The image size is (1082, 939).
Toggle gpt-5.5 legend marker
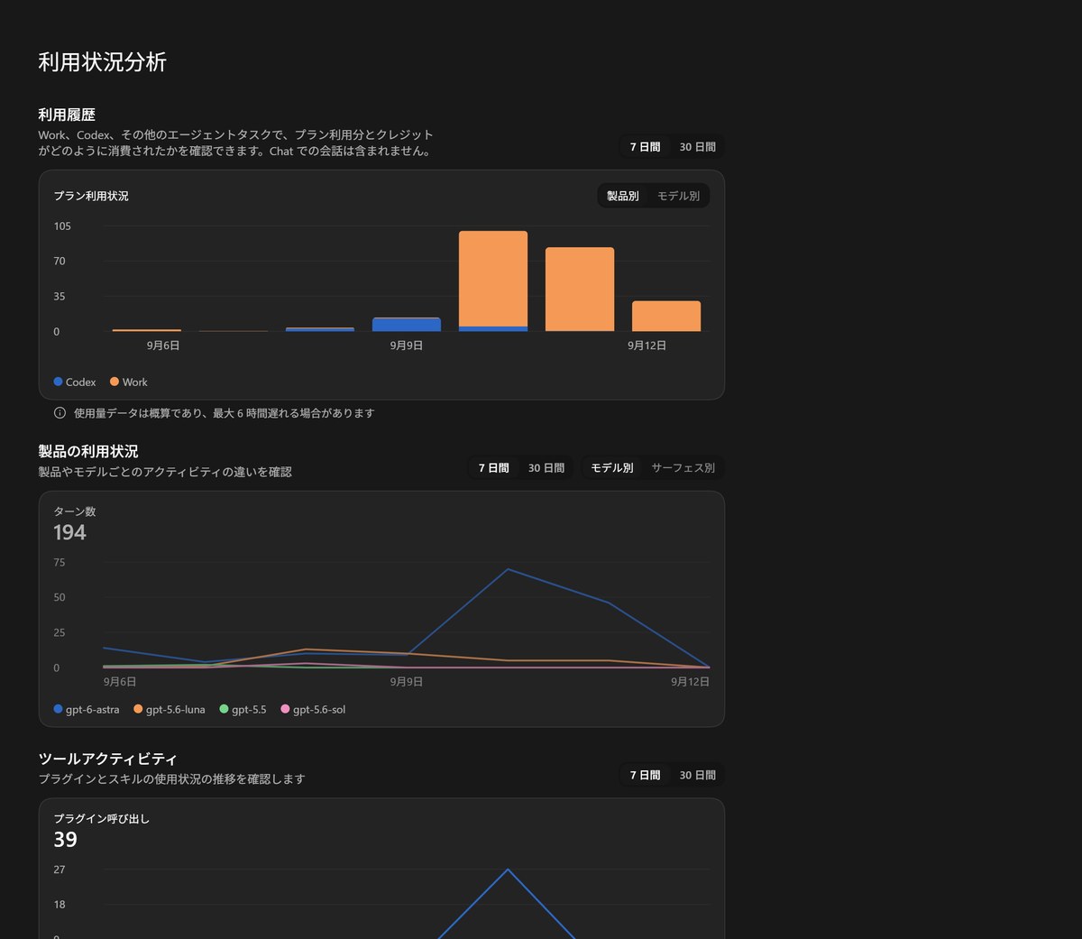(x=224, y=709)
